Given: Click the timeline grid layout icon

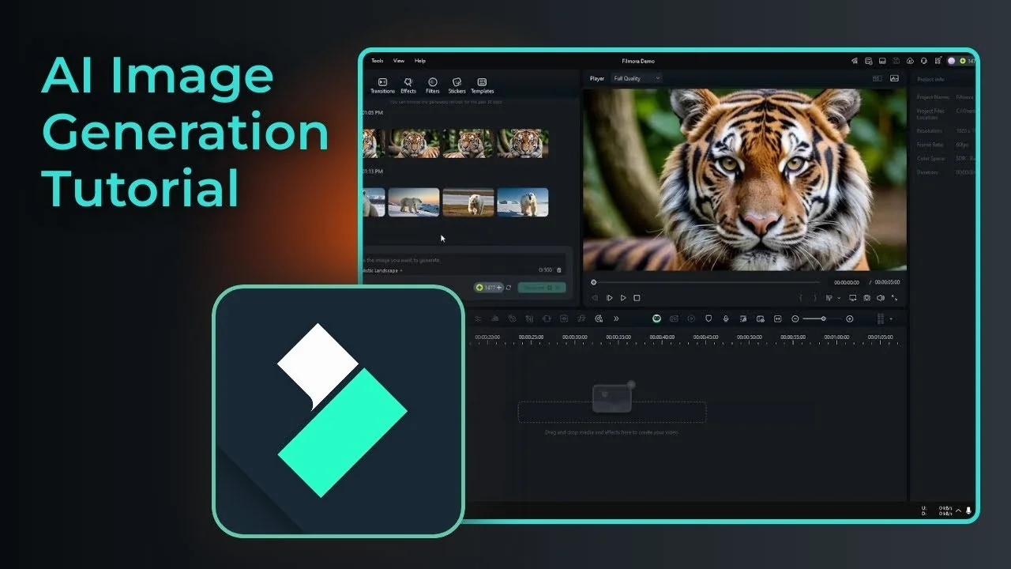Looking at the screenshot, I should [881, 318].
